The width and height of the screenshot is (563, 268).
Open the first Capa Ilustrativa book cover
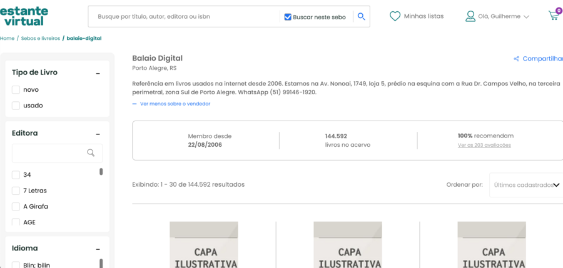pyautogui.click(x=204, y=245)
